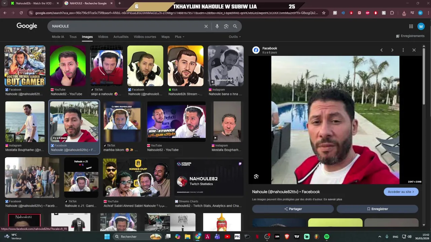Switch to Mode IA tab
The width and height of the screenshot is (431, 242).
tap(58, 37)
